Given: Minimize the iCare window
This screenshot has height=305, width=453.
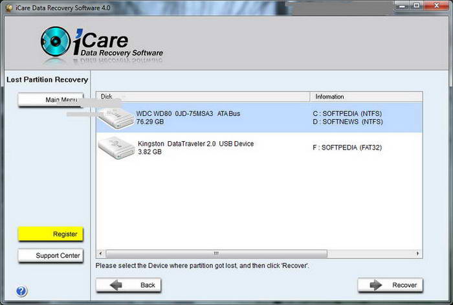Looking at the screenshot, I should coord(402,6).
